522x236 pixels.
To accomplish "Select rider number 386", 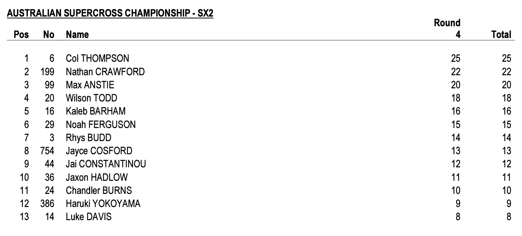I will coord(47,204).
